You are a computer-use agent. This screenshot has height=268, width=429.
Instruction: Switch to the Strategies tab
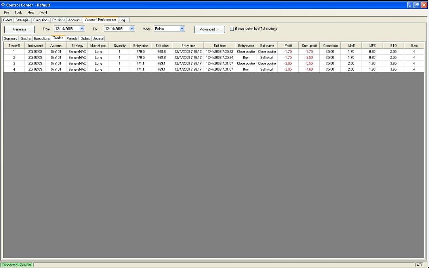tap(23, 20)
